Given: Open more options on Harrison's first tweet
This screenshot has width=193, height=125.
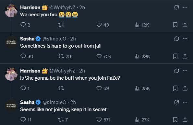Looking at the screenshot, I should (185, 7).
